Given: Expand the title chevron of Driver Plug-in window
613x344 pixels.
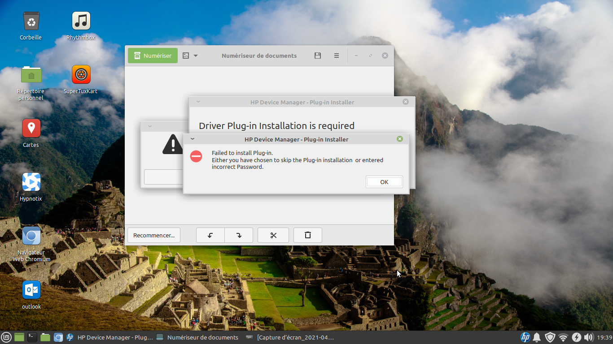Looking at the screenshot, I should [198, 102].
